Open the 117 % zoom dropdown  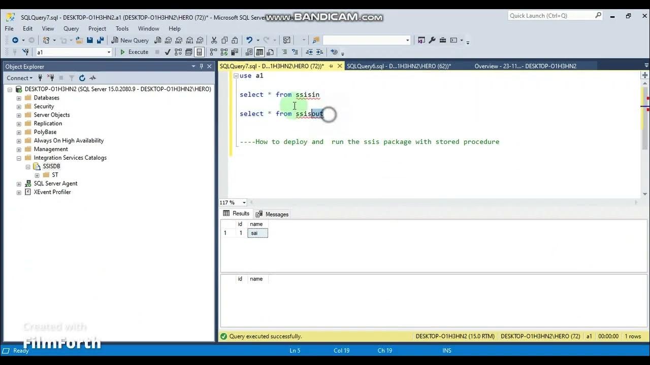pyautogui.click(x=244, y=202)
